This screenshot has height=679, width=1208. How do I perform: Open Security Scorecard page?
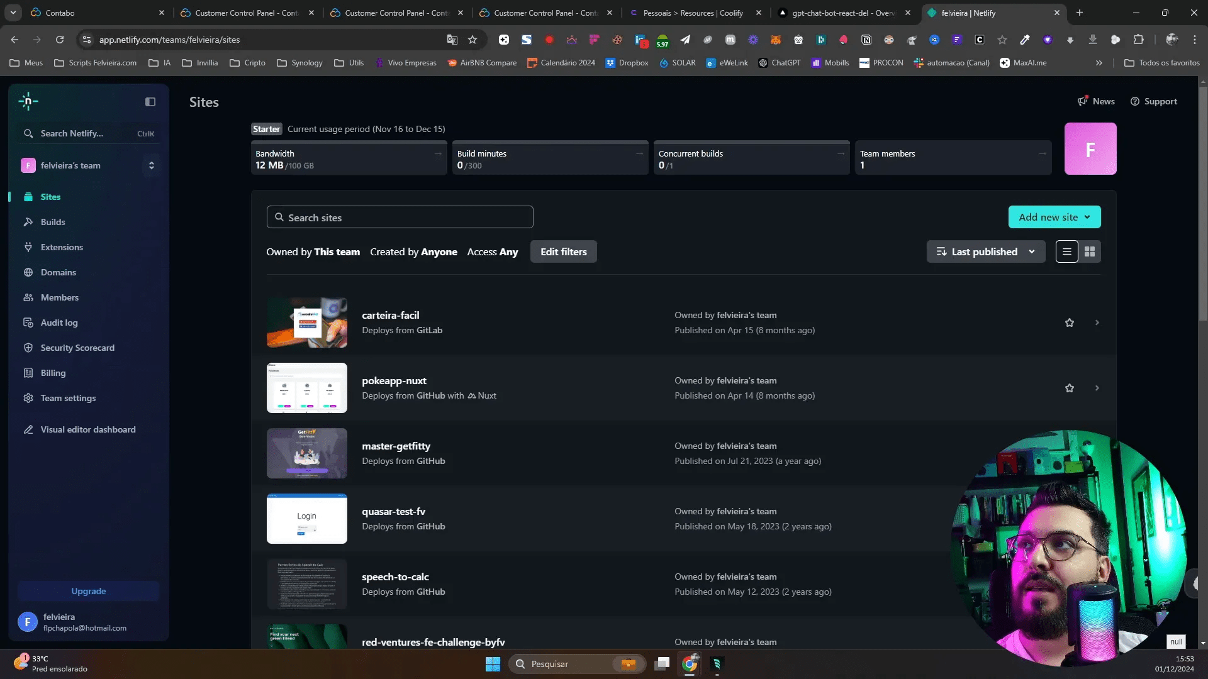[x=77, y=348]
